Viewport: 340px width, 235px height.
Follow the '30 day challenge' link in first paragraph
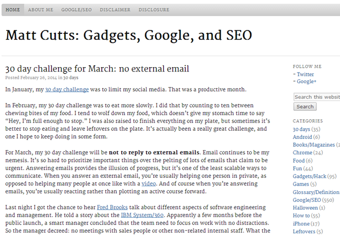pos(67,90)
